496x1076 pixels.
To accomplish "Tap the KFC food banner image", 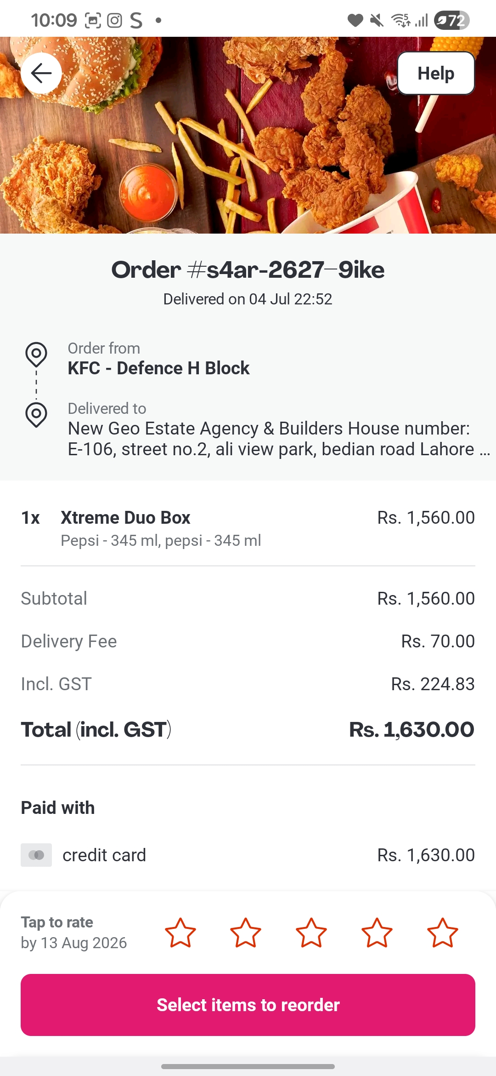I will 248,135.
